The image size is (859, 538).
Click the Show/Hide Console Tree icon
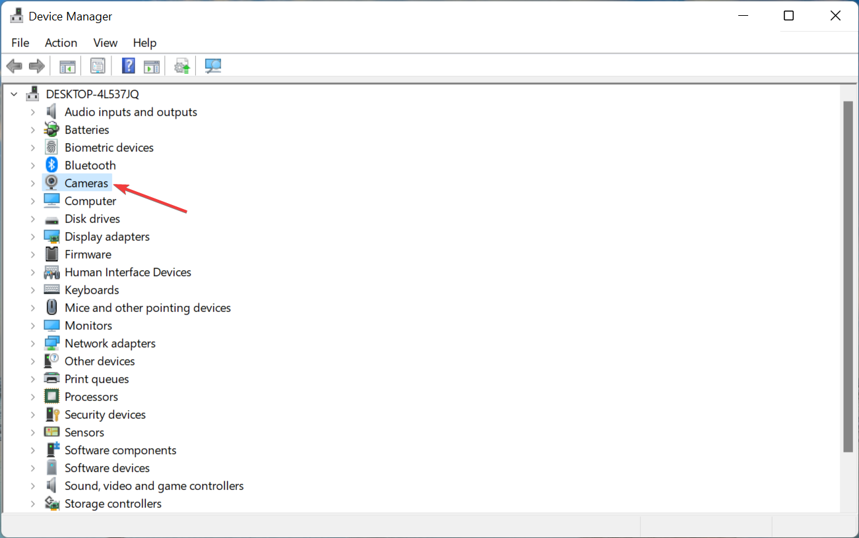[x=67, y=66]
